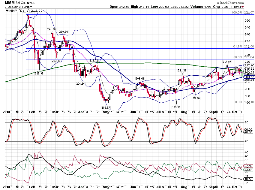Click the Chg -2.35 (-1.10%) value

227,7
